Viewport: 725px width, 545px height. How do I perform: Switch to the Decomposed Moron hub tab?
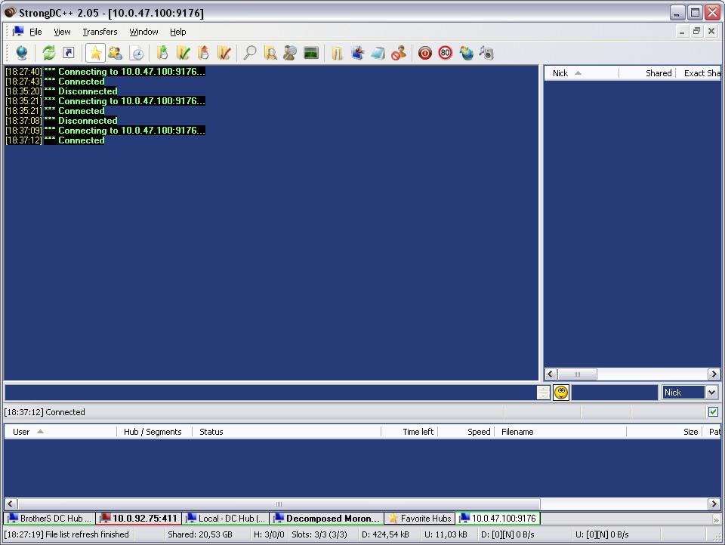[327, 519]
